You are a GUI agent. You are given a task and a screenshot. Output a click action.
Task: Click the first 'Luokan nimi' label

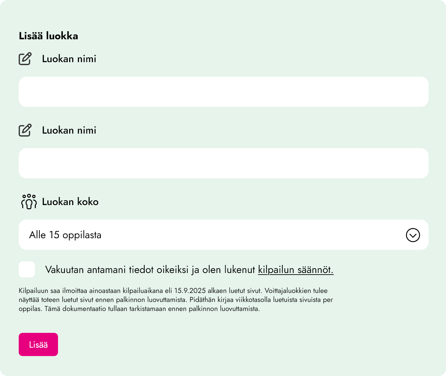[x=69, y=59]
